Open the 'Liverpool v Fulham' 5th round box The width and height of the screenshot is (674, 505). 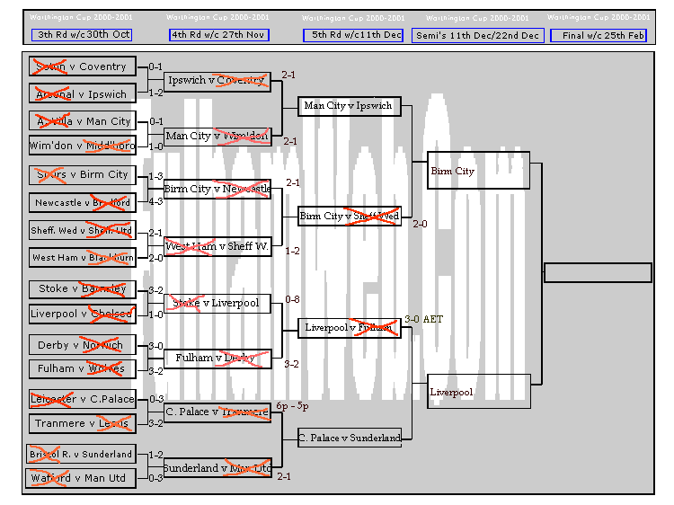350,328
